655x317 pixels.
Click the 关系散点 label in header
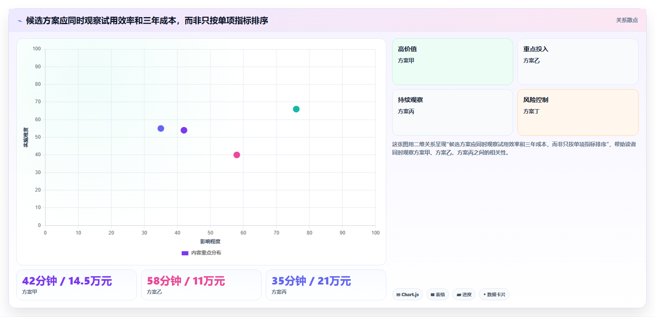pos(627,20)
